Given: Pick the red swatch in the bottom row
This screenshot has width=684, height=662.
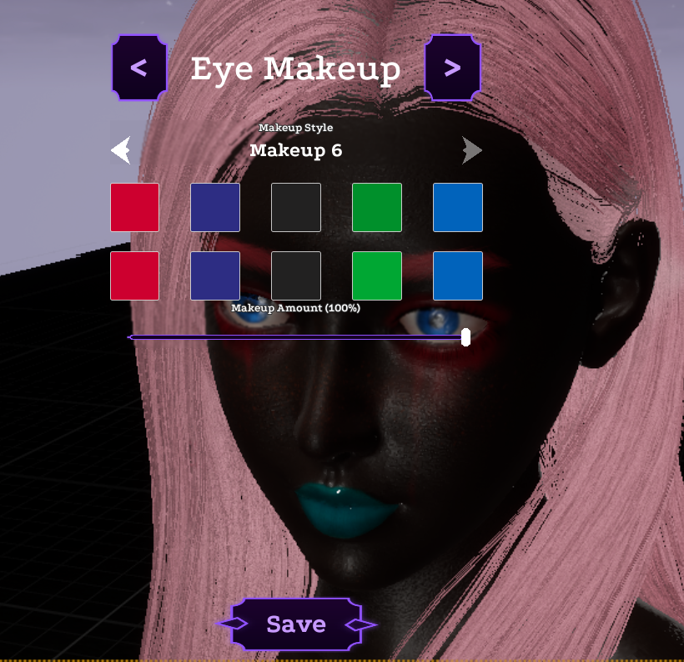Looking at the screenshot, I should [135, 275].
